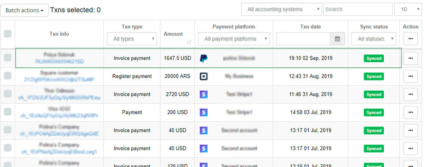Check the box for the 2720 USD row
This screenshot has width=424, height=167.
tap(8, 94)
